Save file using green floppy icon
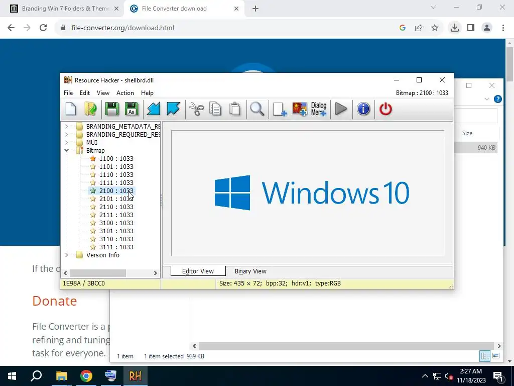The width and height of the screenshot is (514, 386). click(112, 109)
